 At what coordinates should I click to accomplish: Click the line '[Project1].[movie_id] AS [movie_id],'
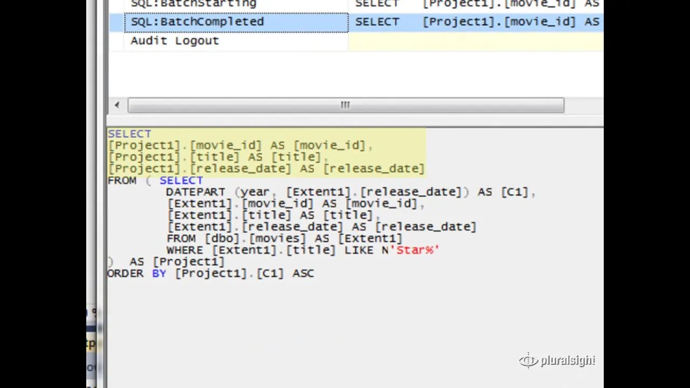240,145
